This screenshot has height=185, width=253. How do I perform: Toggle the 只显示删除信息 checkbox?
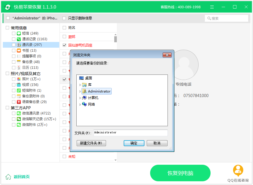pos(64,18)
